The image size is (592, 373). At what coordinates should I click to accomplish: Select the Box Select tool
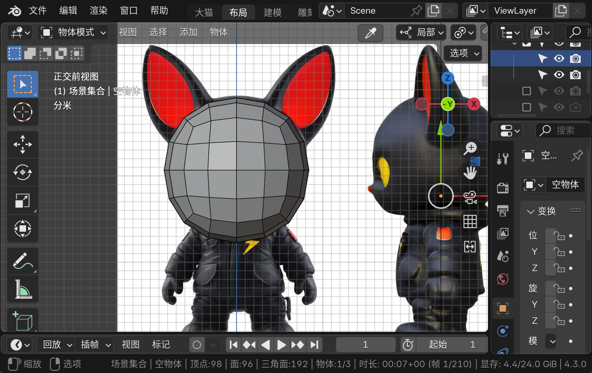23,84
